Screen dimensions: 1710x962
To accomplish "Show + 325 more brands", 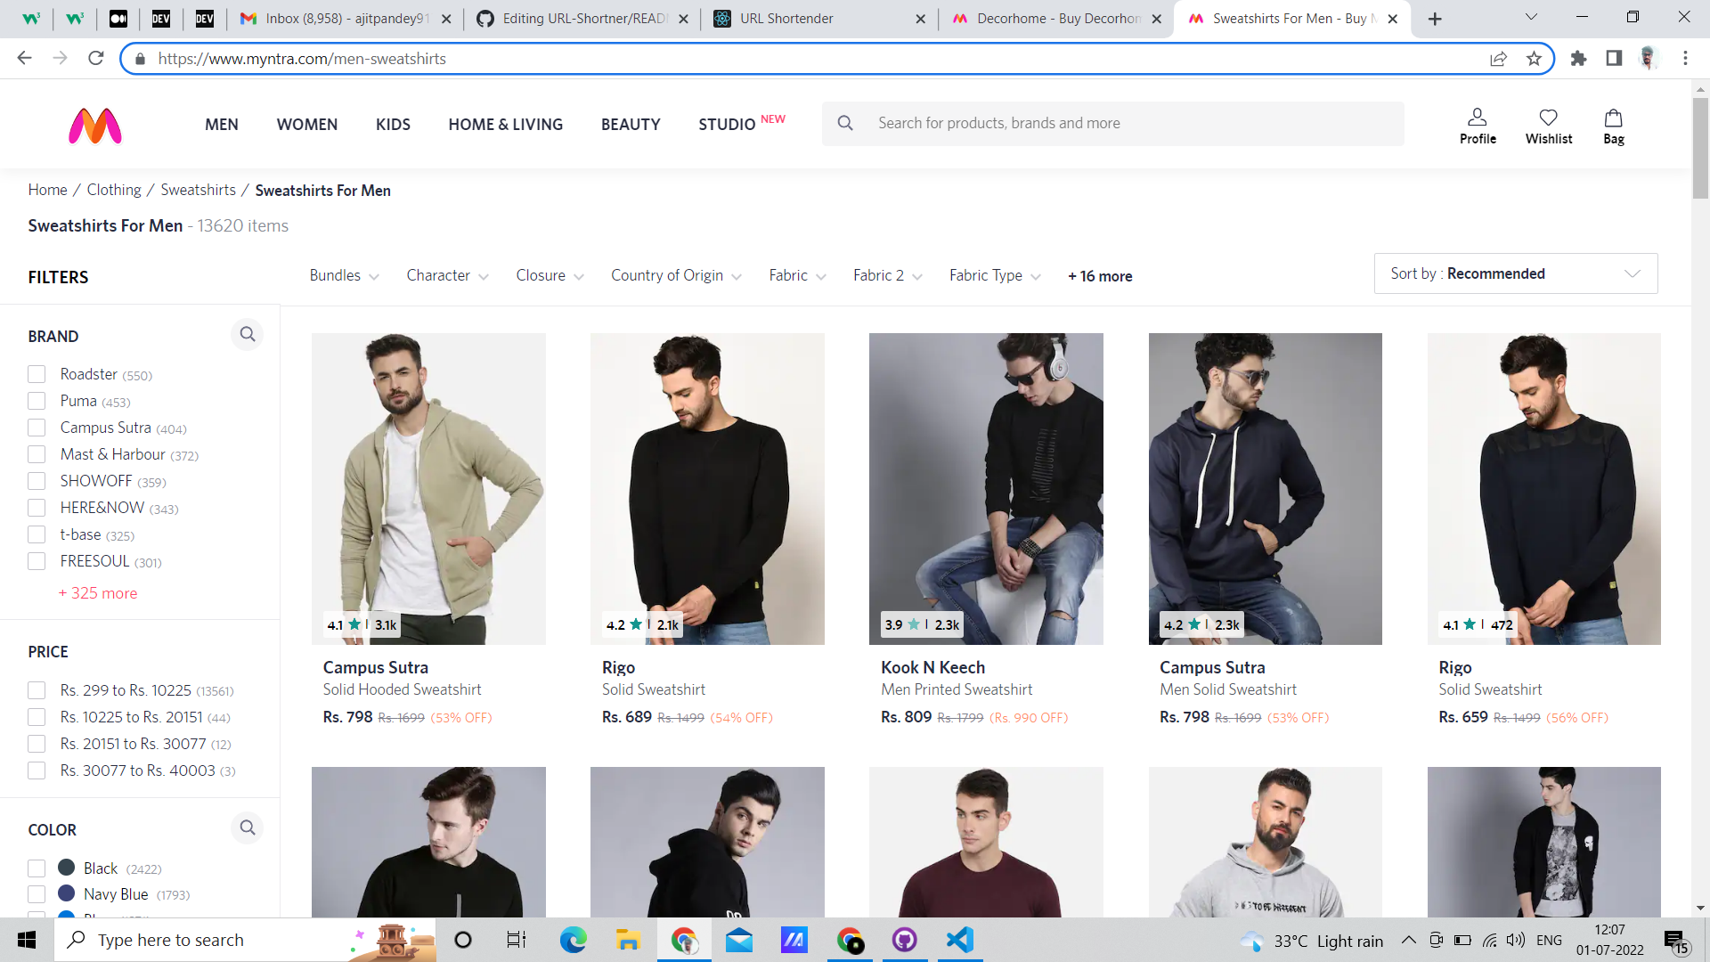I will click(98, 593).
